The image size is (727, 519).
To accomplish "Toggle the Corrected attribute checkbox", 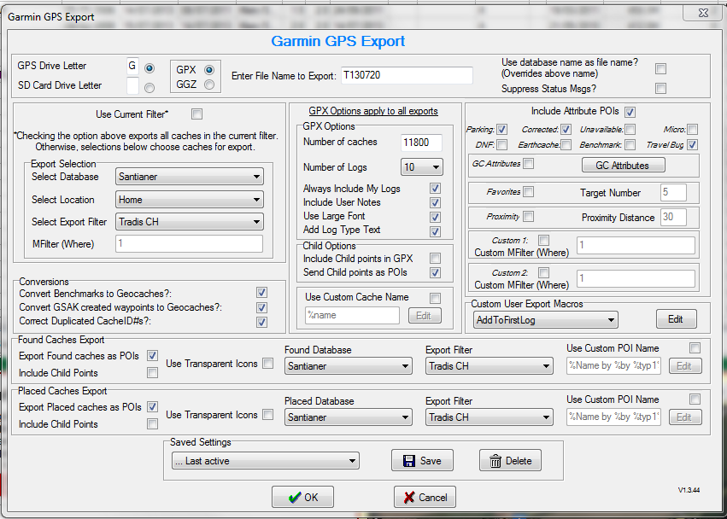I will pos(566,129).
